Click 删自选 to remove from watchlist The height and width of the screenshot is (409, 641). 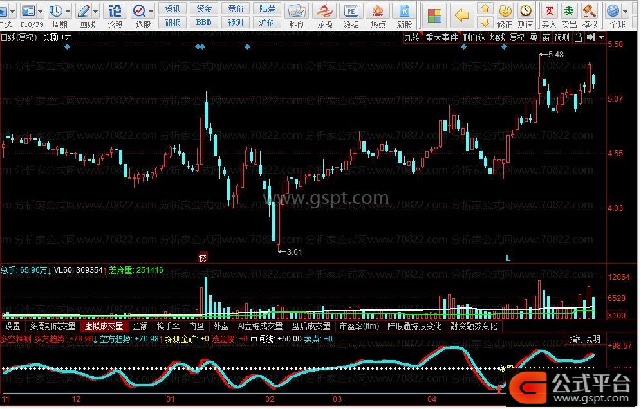point(474,37)
